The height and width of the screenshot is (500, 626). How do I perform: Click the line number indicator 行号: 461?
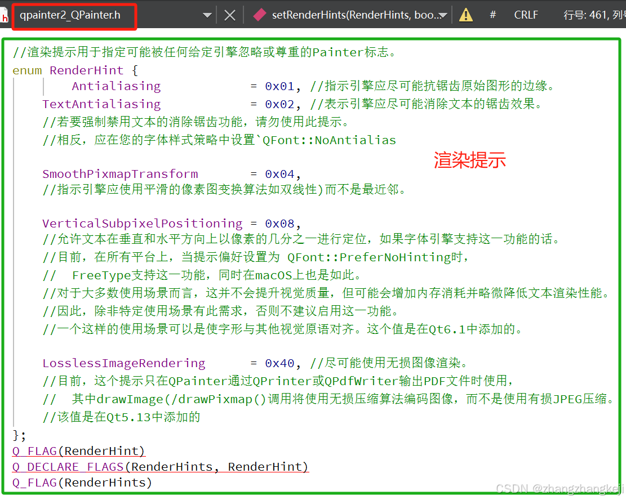[584, 15]
